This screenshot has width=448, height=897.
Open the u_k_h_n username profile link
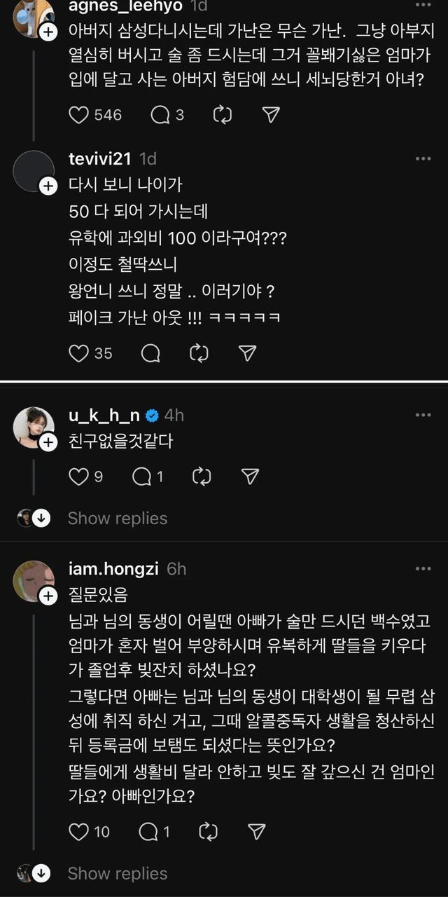click(x=105, y=415)
